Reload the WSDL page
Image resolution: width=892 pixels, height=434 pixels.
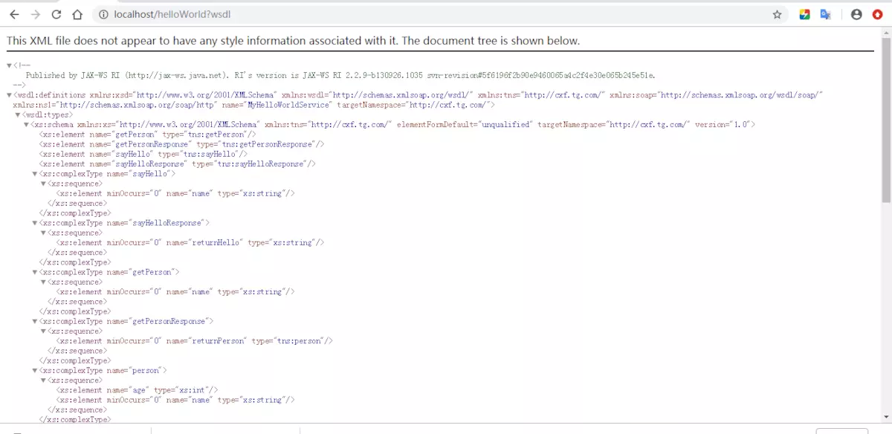(56, 14)
